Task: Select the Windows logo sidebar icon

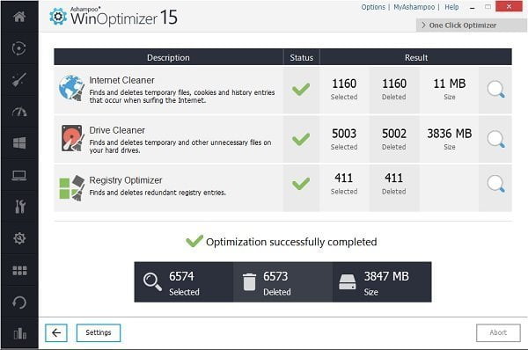Action: 19,143
